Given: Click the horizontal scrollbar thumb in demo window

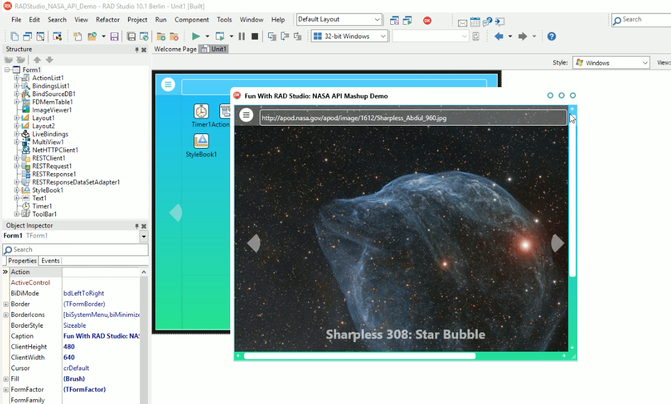Looking at the screenshot, I should click(360, 356).
